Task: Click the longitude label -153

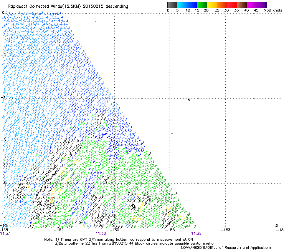Action: (225, 230)
